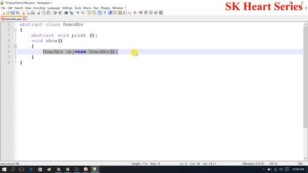308x173 pixels.
Task: Open the ? help menu
Action: click(126, 8)
